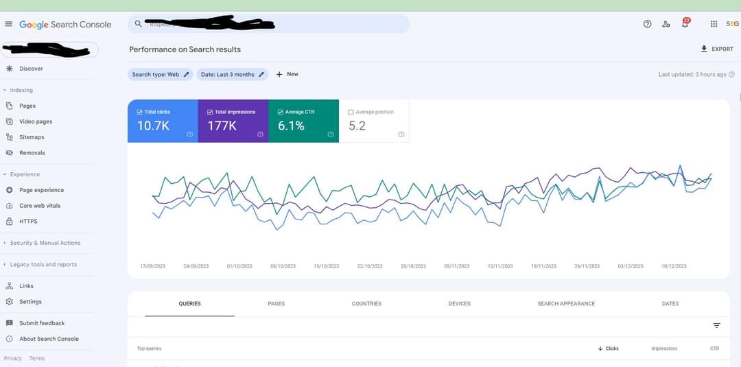This screenshot has width=741, height=367.
Task: Click the pencil icon on Date chip
Action: coord(261,74)
